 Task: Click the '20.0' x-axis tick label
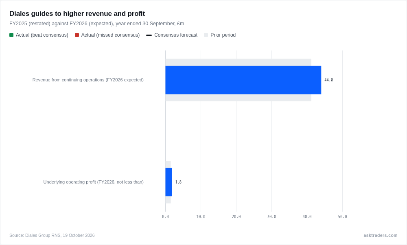pyautogui.click(x=236, y=217)
